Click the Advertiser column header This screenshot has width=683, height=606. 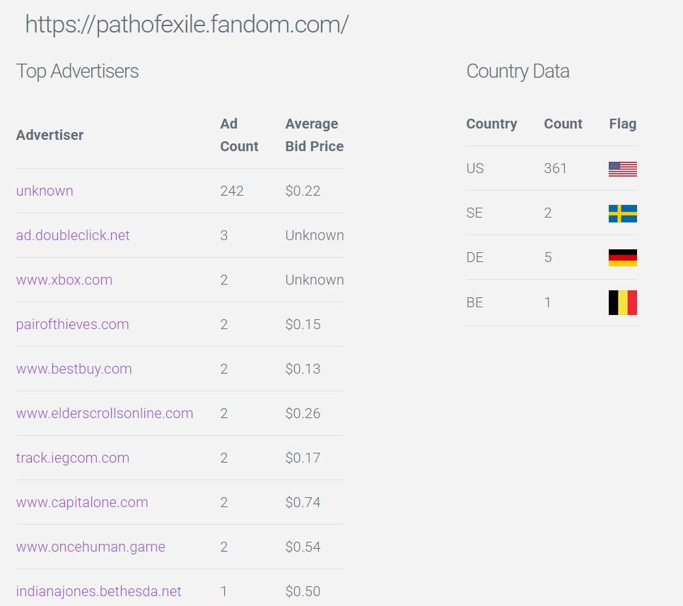point(49,135)
